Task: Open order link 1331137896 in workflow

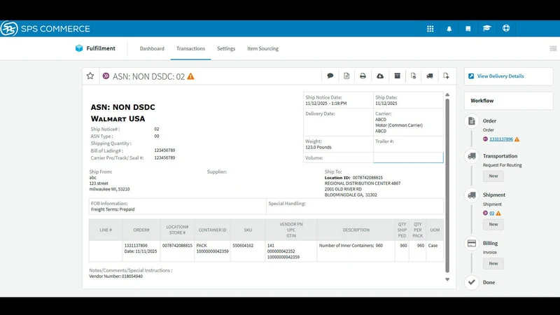Action: coord(501,139)
